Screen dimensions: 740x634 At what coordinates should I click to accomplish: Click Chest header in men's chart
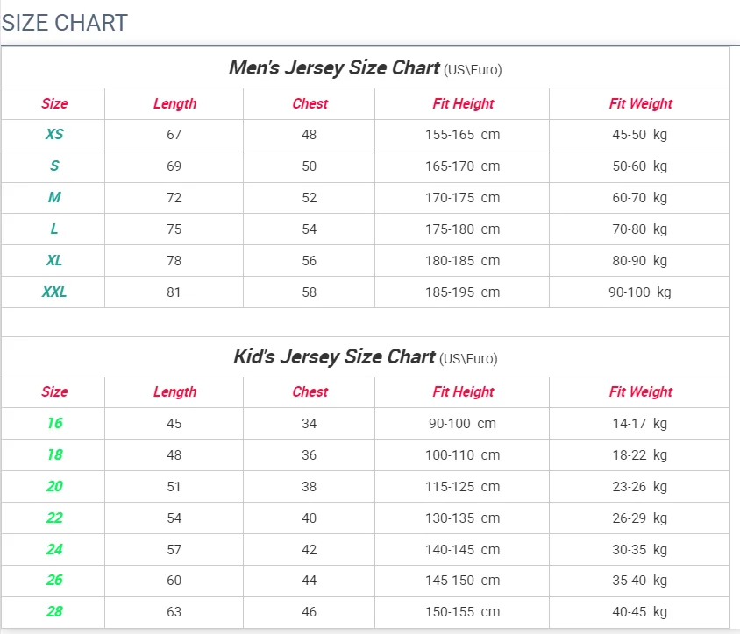click(310, 103)
